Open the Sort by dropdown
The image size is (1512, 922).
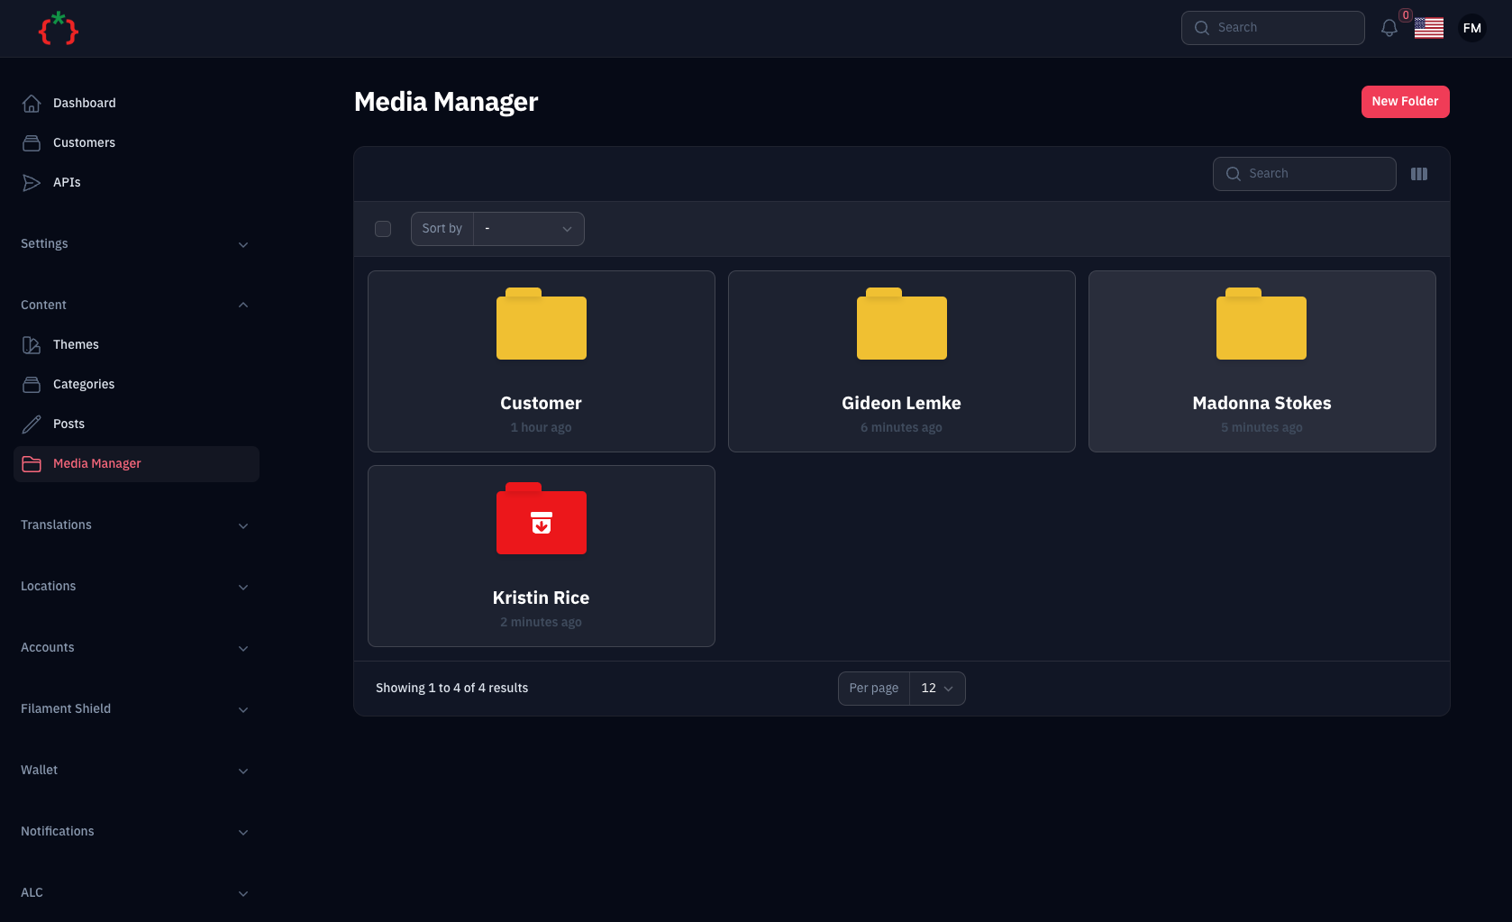528,229
